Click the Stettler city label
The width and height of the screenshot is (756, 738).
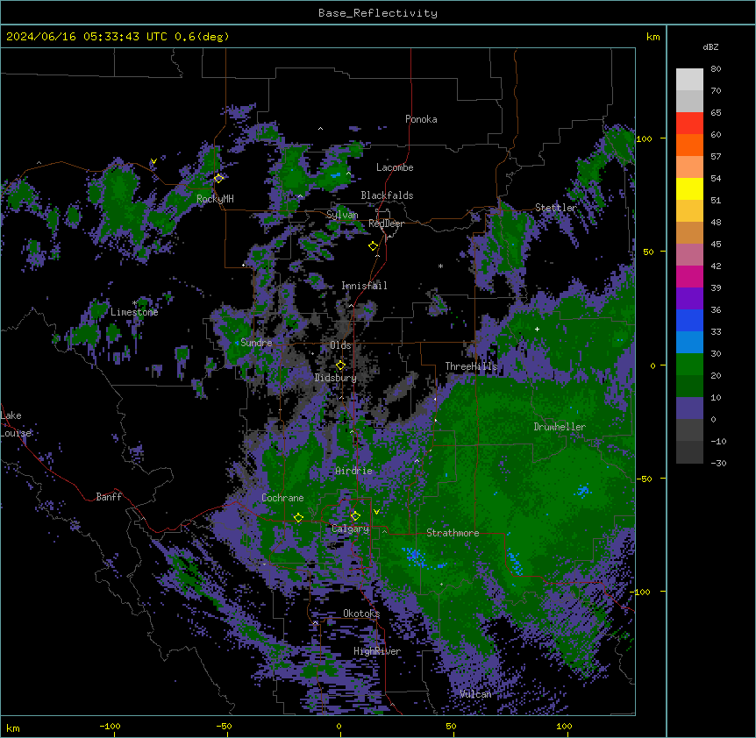click(x=556, y=208)
